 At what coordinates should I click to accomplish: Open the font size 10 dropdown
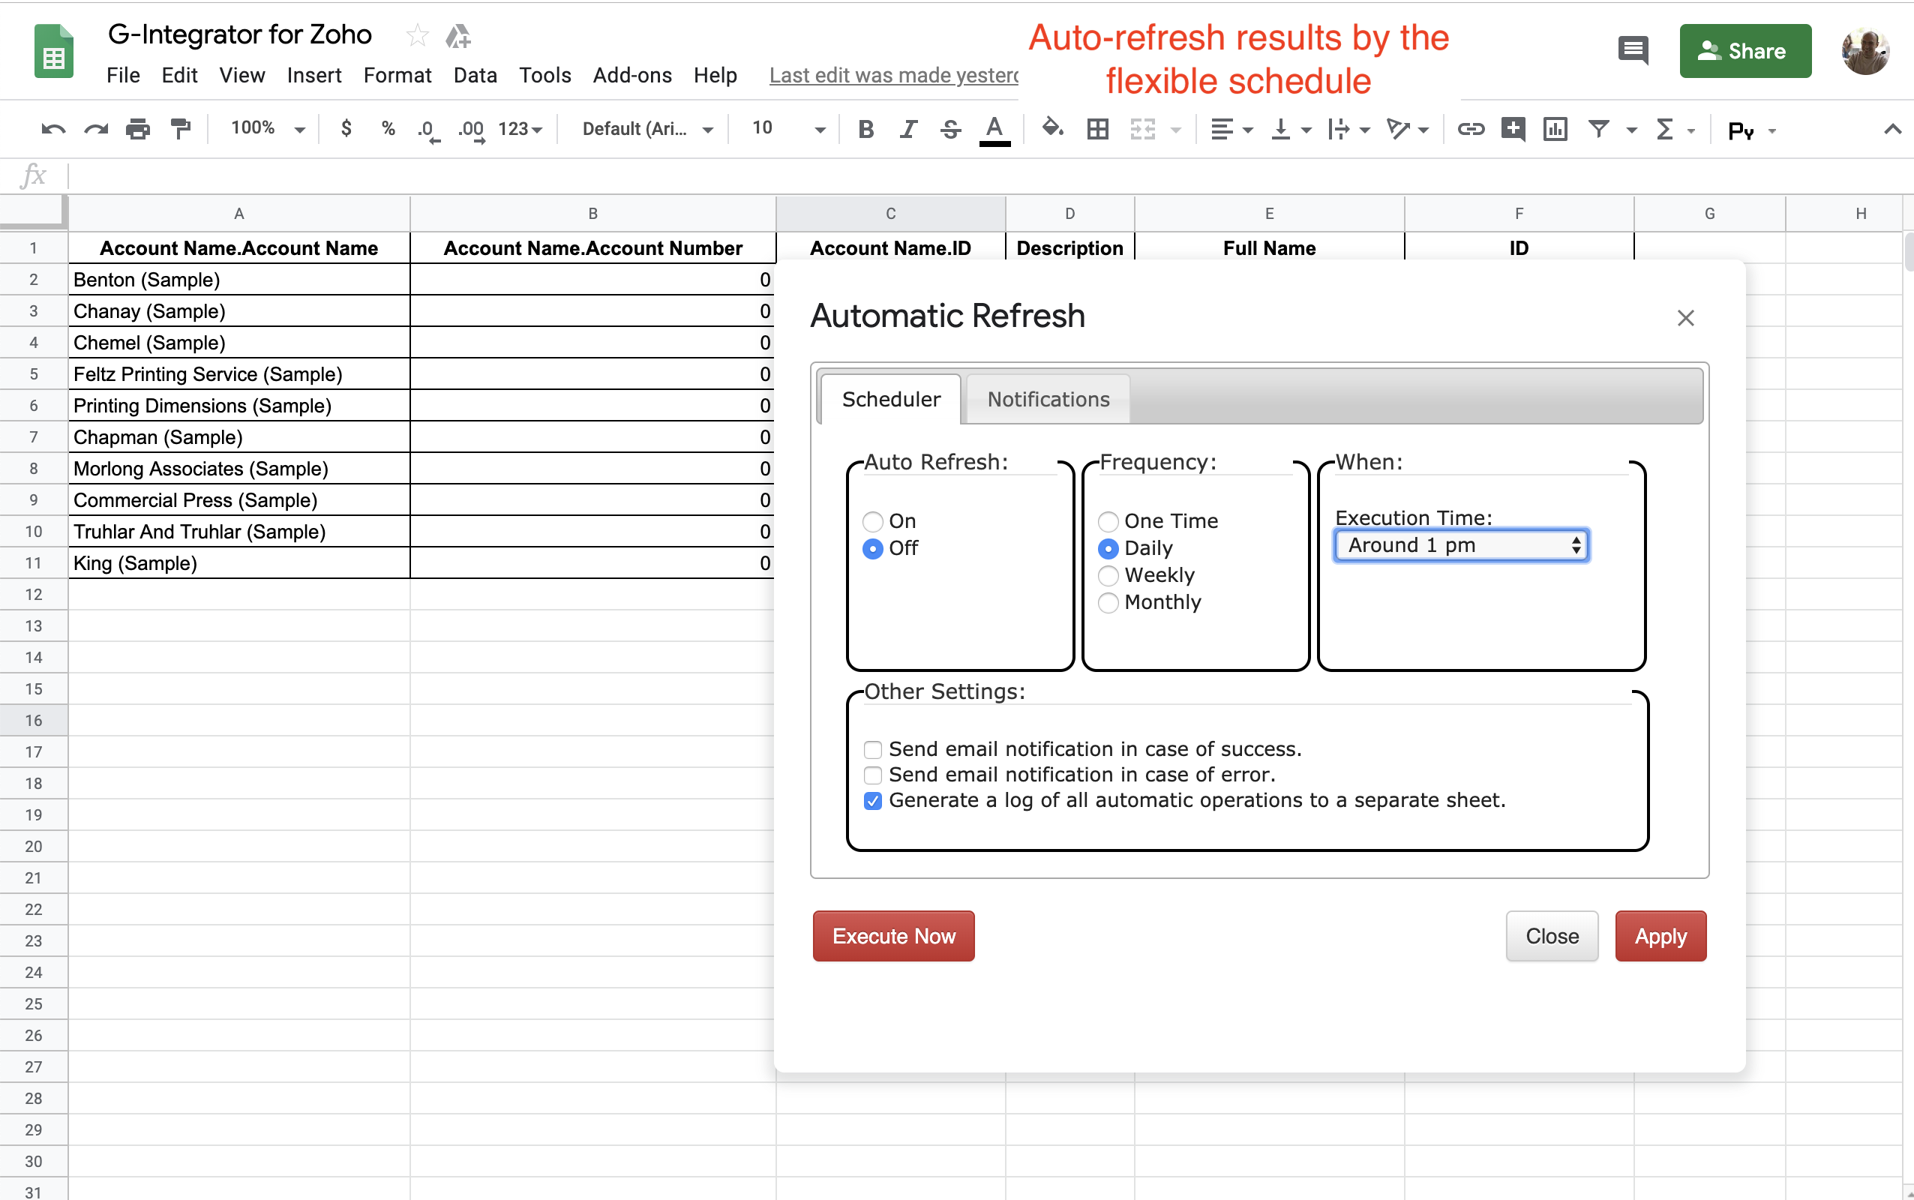point(787,128)
